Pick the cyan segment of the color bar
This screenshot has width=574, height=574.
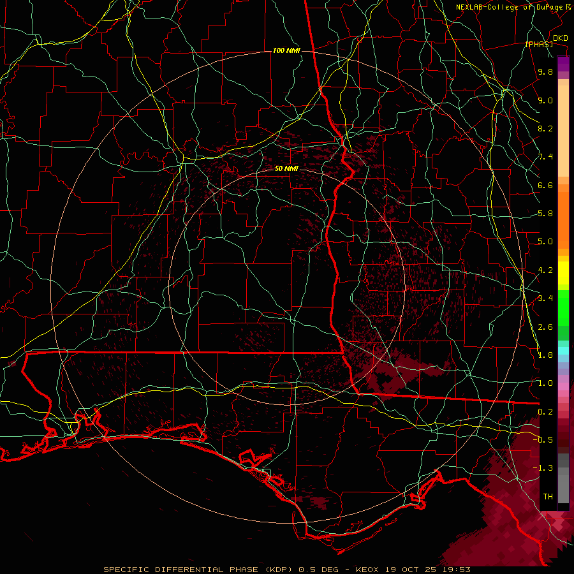click(563, 351)
